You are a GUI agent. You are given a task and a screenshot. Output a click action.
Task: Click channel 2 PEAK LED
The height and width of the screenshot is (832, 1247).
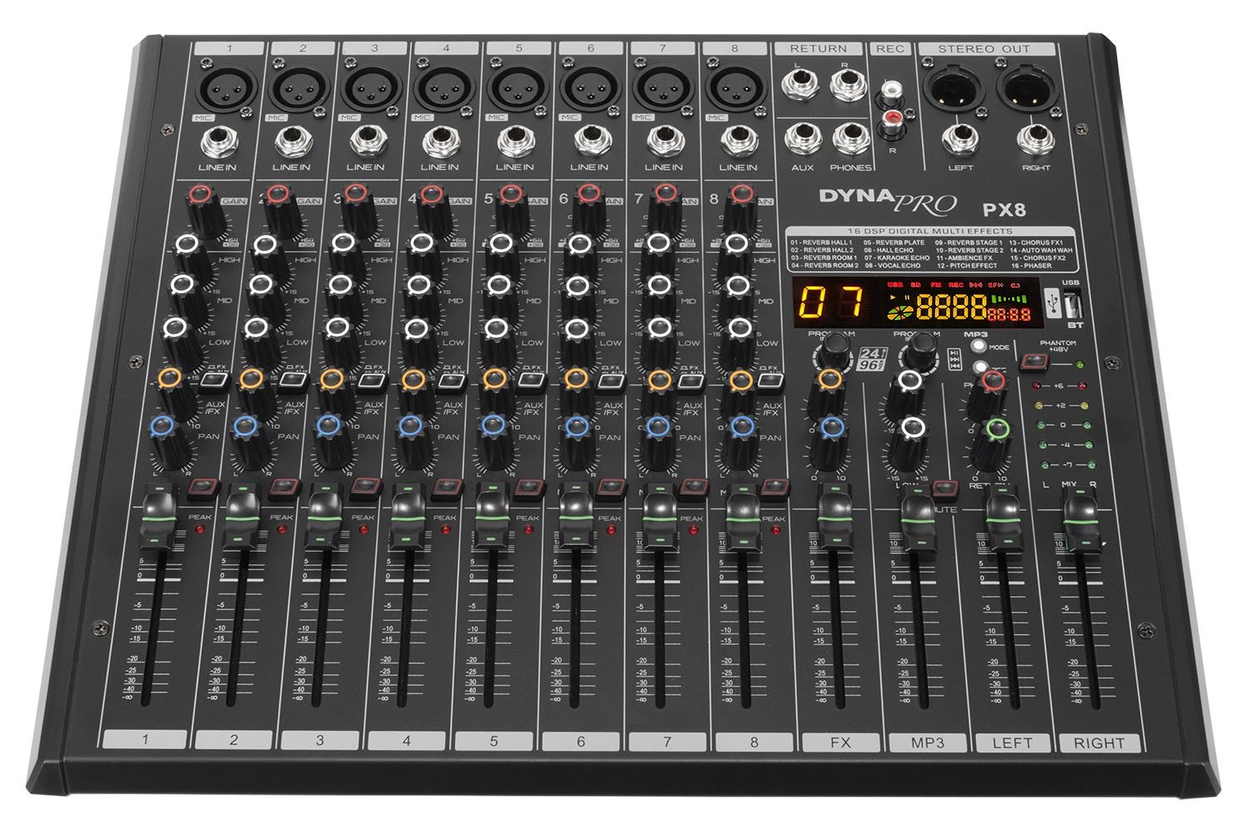[282, 529]
